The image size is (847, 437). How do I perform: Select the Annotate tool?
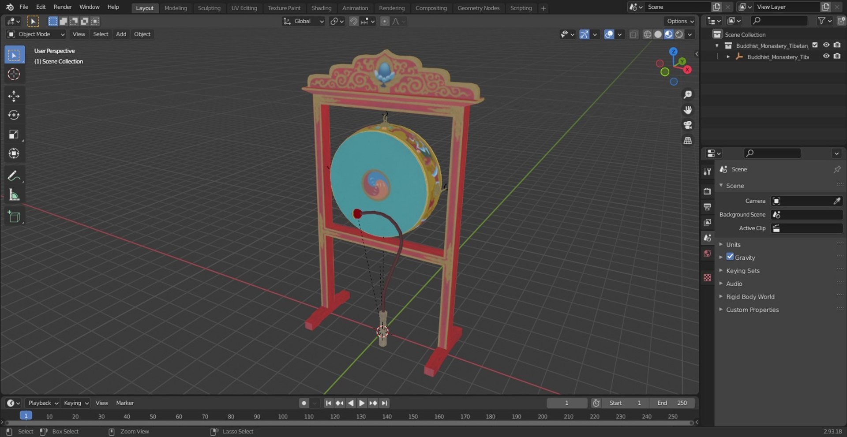(14, 176)
